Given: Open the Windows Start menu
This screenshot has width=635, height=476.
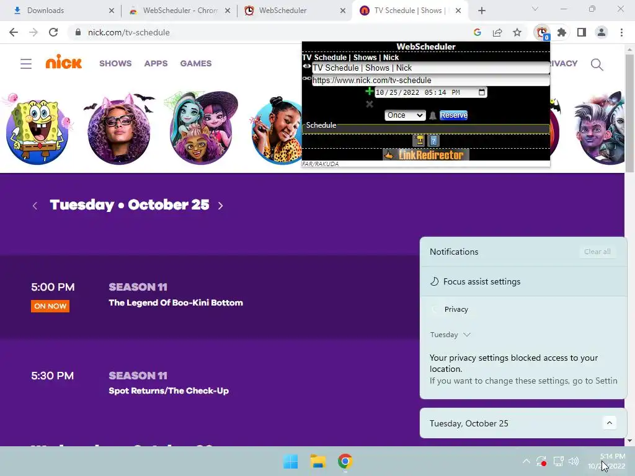Looking at the screenshot, I should point(291,461).
